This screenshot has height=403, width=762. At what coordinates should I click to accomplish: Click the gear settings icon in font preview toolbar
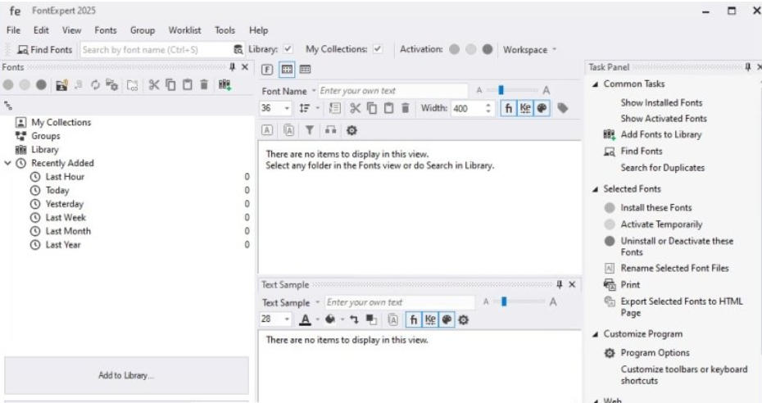click(352, 130)
